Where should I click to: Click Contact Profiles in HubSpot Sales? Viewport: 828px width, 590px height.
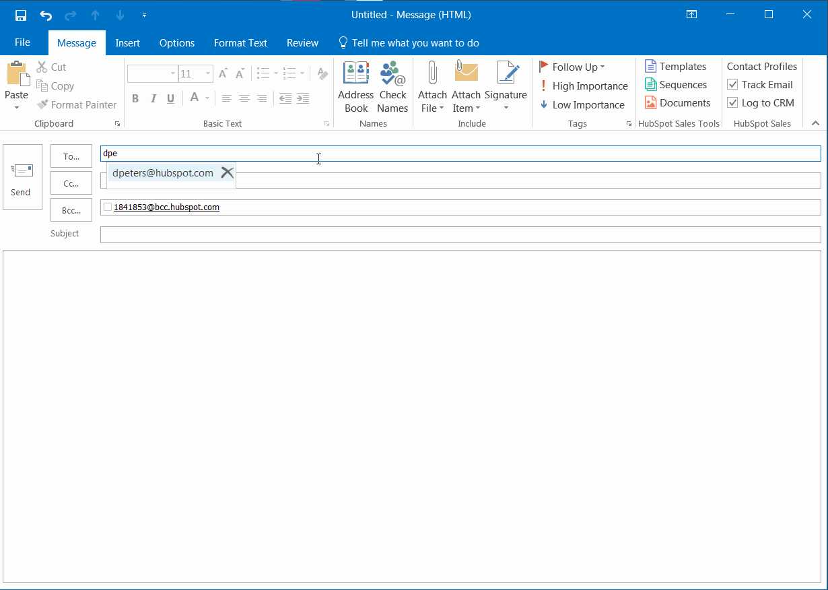[x=762, y=66]
